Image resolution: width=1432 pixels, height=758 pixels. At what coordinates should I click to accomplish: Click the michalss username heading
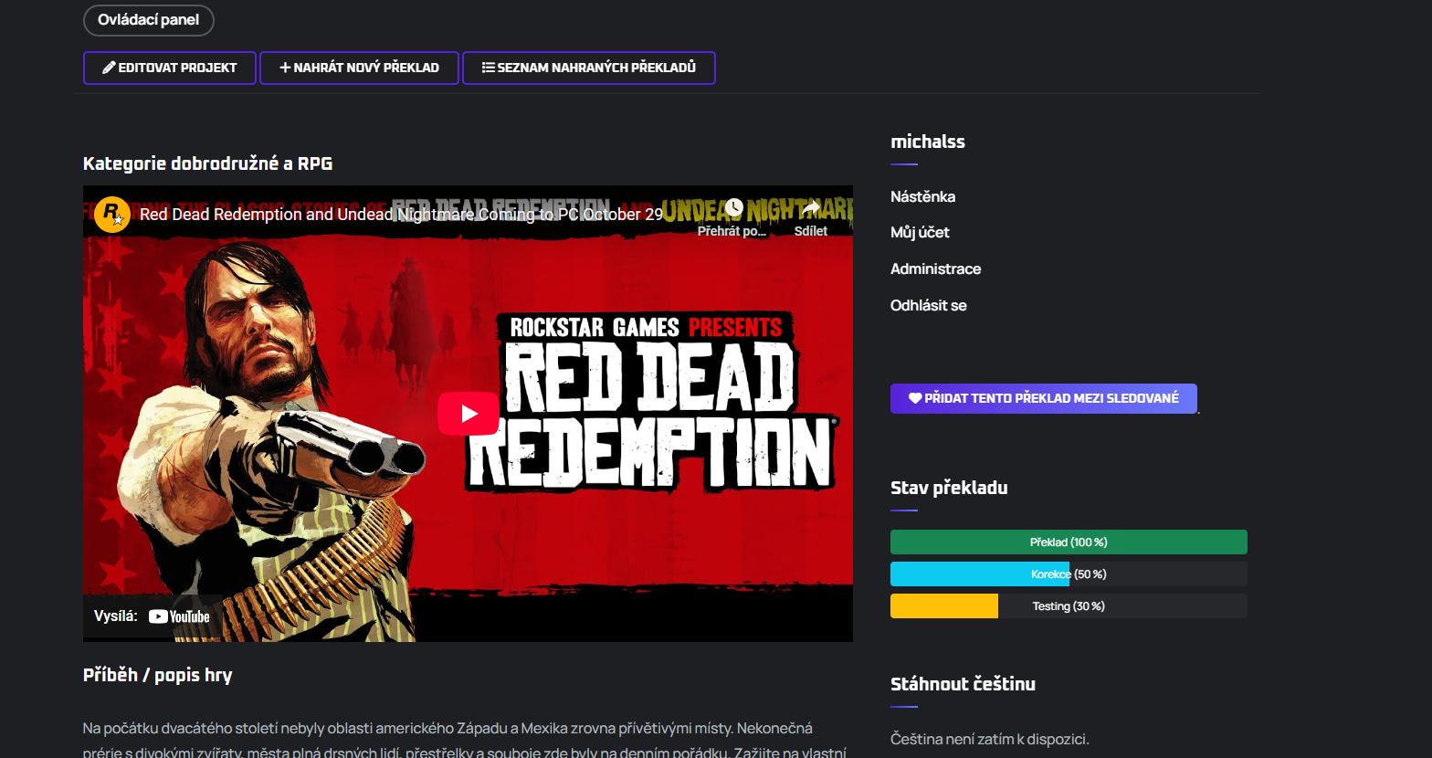click(927, 142)
